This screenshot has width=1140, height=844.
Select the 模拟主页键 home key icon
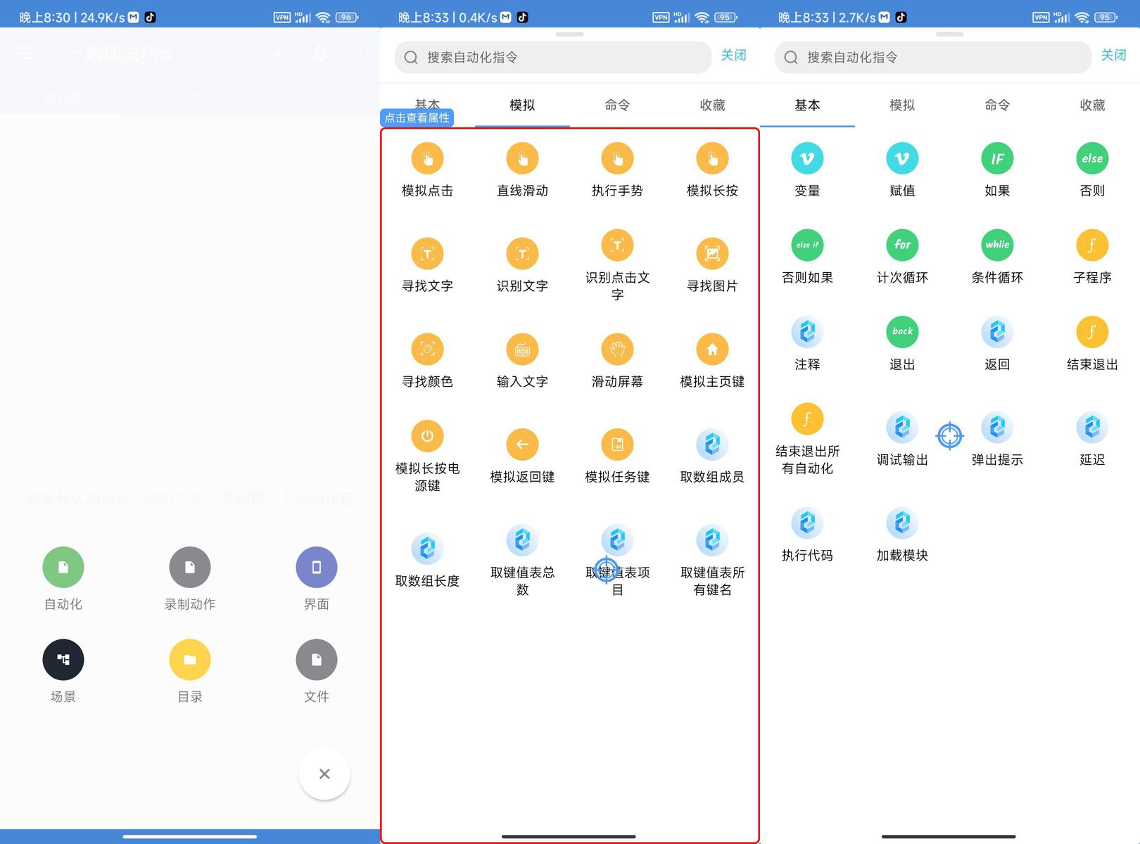(712, 350)
